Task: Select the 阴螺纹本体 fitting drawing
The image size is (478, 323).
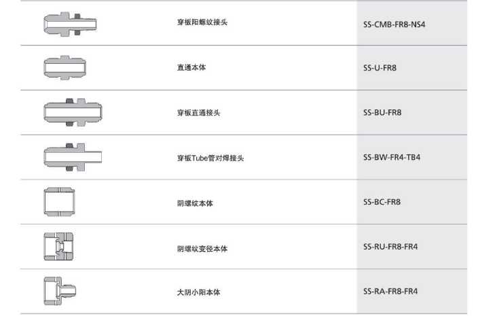Action: pyautogui.click(x=60, y=202)
